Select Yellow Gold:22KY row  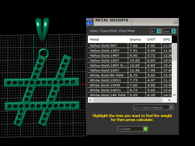130,70
